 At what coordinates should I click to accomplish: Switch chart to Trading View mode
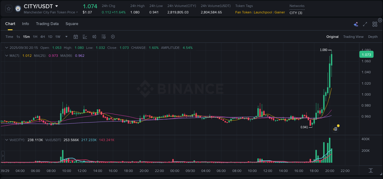pyautogui.click(x=353, y=37)
